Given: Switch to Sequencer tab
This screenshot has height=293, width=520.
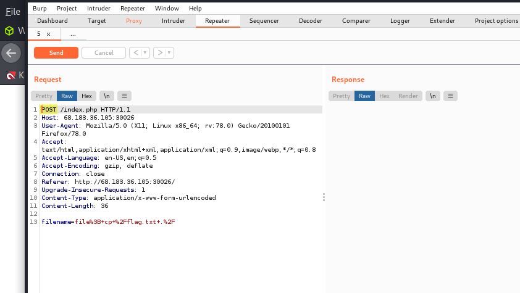Looking at the screenshot, I should pyautogui.click(x=264, y=21).
